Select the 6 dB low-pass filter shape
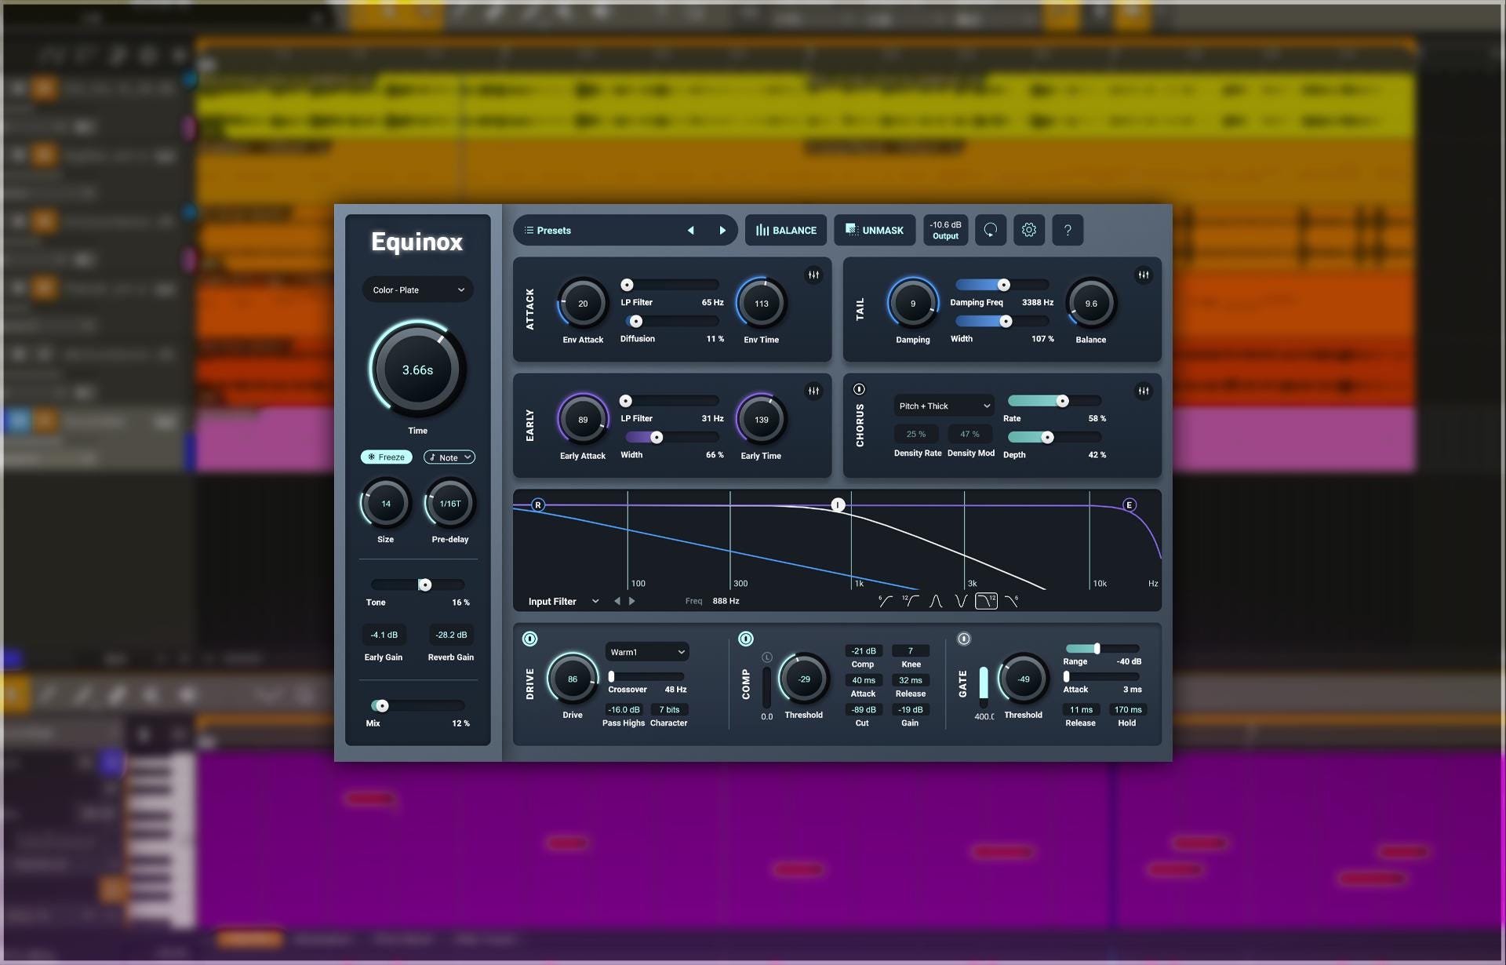 pos(1012,601)
